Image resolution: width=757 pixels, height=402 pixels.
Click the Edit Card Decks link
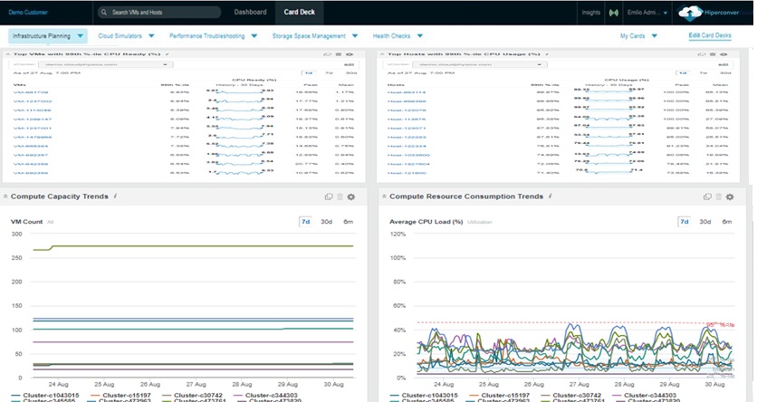[710, 36]
